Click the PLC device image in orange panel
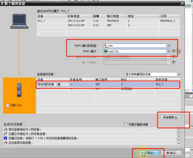Viewport: 193px width, 158px height. [19, 90]
